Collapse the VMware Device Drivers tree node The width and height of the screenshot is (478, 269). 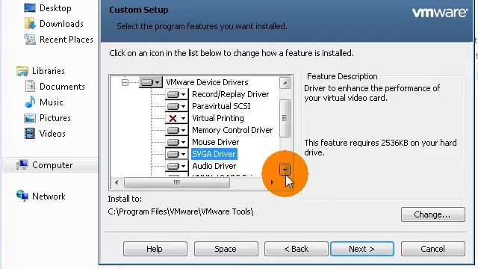coord(125,82)
